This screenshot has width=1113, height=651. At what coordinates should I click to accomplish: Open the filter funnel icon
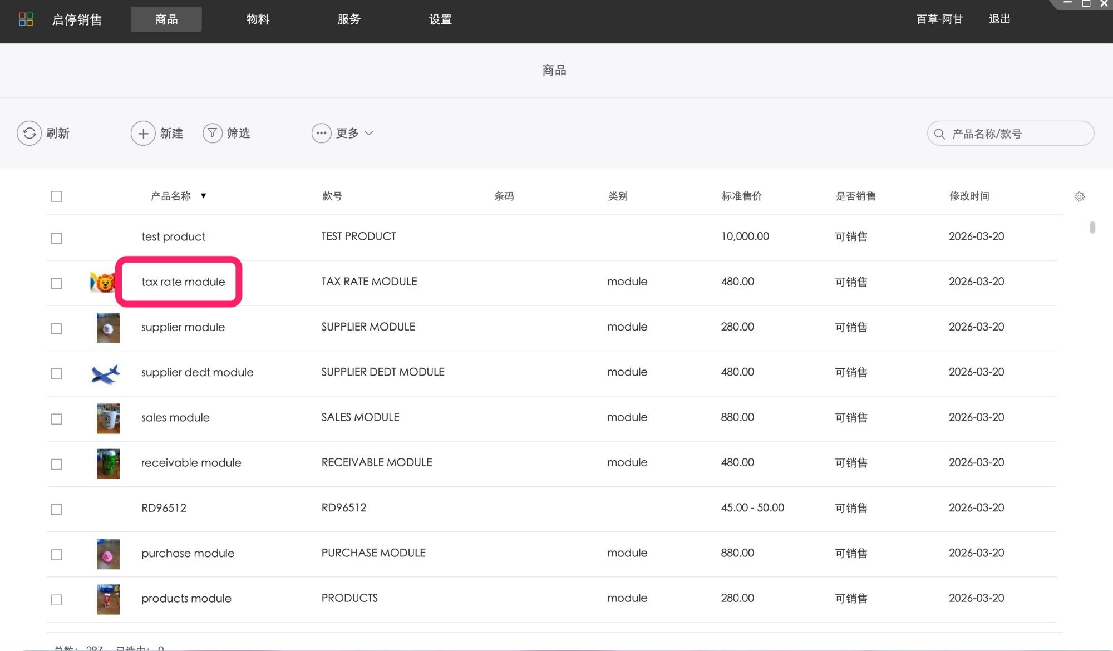213,134
